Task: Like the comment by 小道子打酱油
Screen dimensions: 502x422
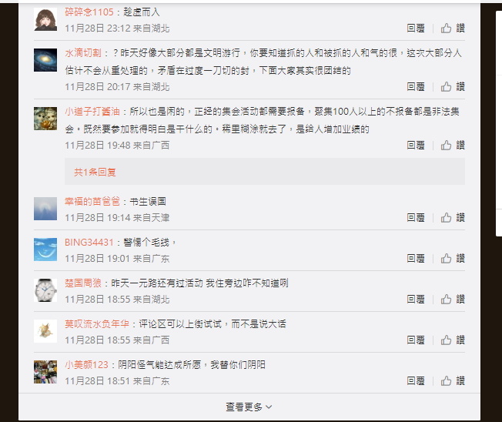Action: (453, 146)
